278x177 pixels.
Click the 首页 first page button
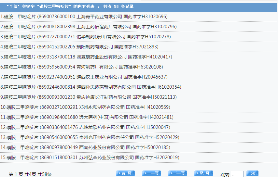[125, 173]
